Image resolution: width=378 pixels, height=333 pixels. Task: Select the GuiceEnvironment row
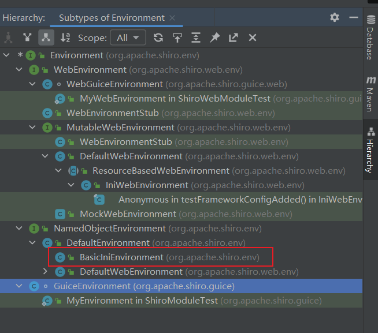pyautogui.click(x=181, y=286)
